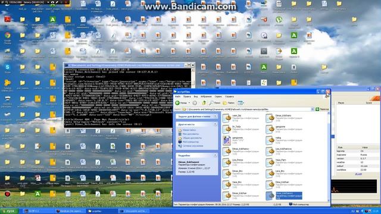
Task: Click the Value column header in server window
Action: [365, 147]
